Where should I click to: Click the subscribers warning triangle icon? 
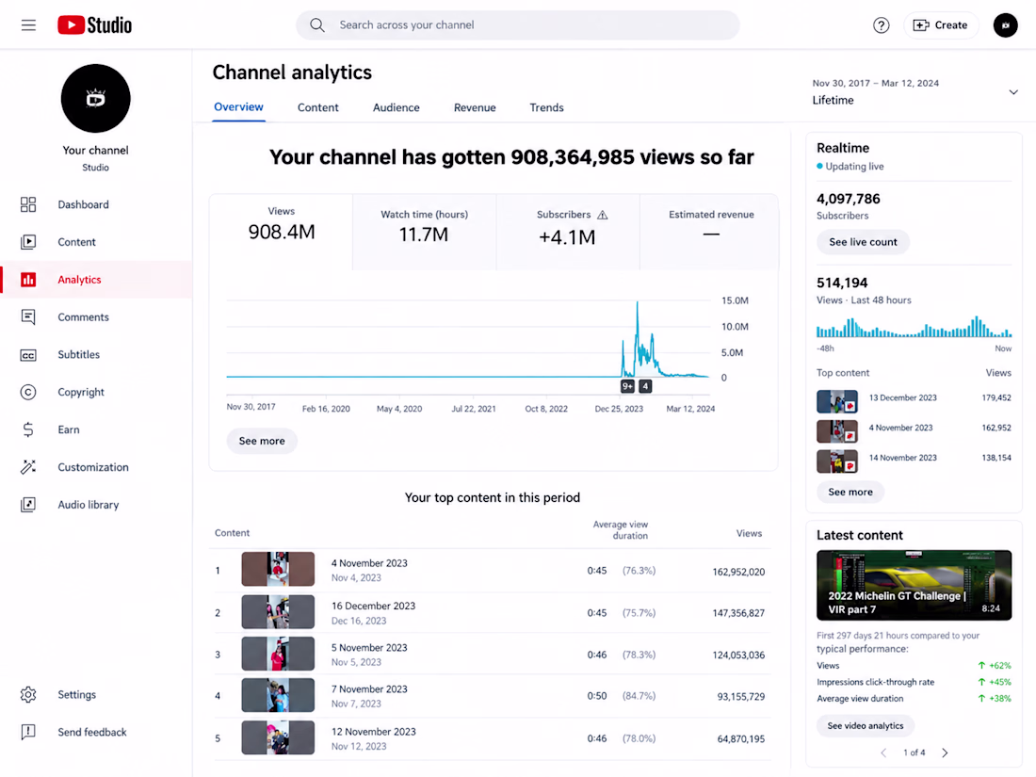603,215
